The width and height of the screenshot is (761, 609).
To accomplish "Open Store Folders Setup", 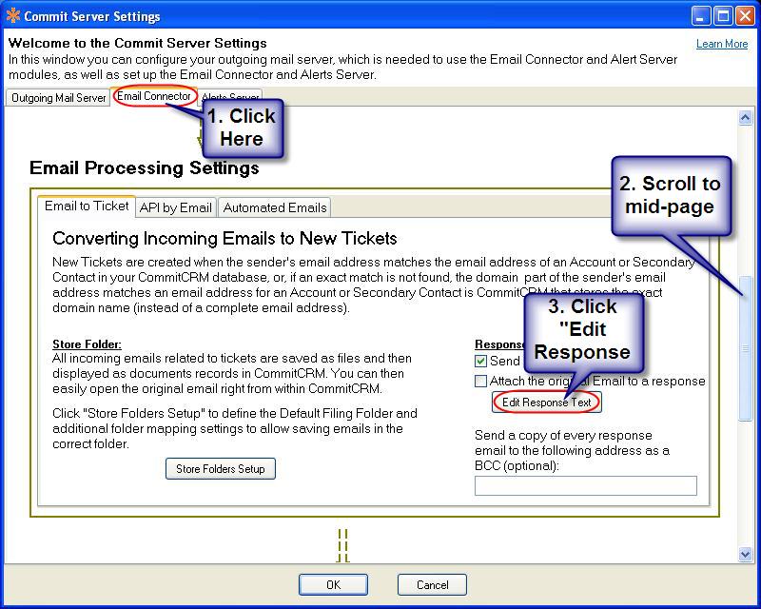I will coord(221,468).
